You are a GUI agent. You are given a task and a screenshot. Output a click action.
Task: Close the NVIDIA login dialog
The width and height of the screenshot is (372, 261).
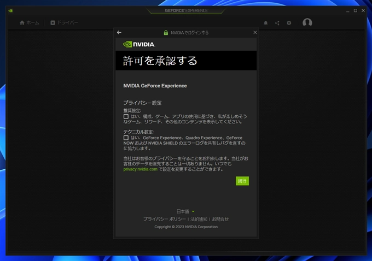click(x=255, y=32)
